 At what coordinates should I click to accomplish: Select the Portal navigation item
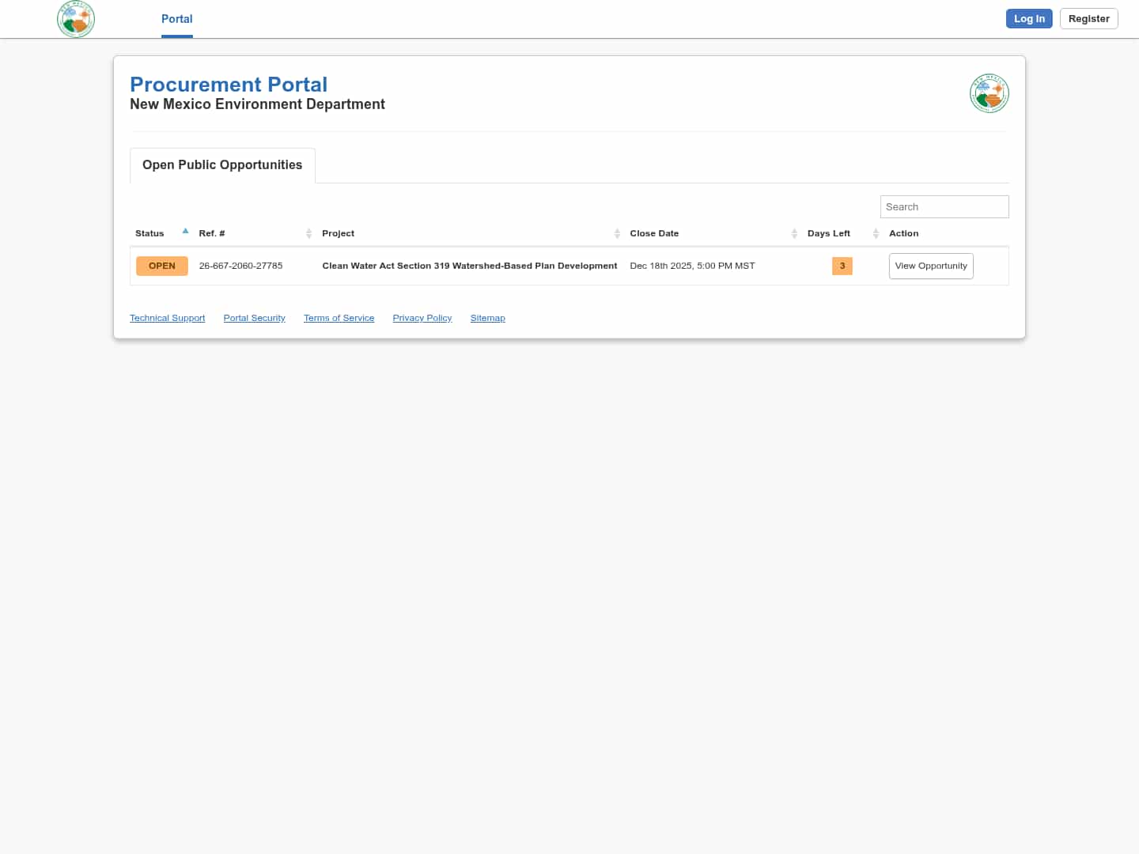pyautogui.click(x=176, y=18)
